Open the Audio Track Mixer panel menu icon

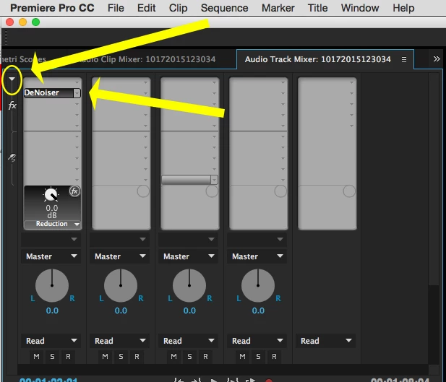point(403,59)
